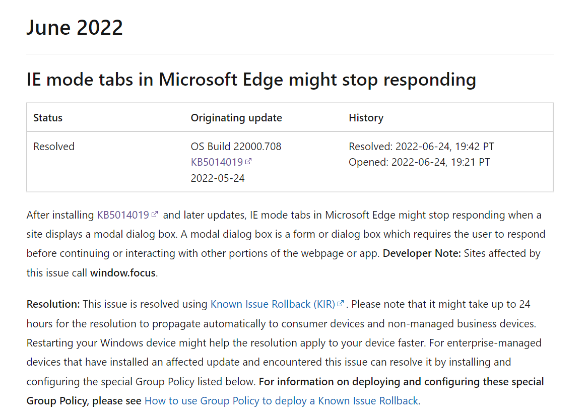Click the bold Resolution label

pos(53,304)
